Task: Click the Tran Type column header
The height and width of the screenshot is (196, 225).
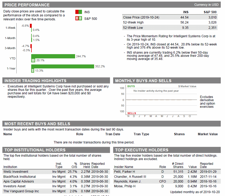Action: (141, 134)
